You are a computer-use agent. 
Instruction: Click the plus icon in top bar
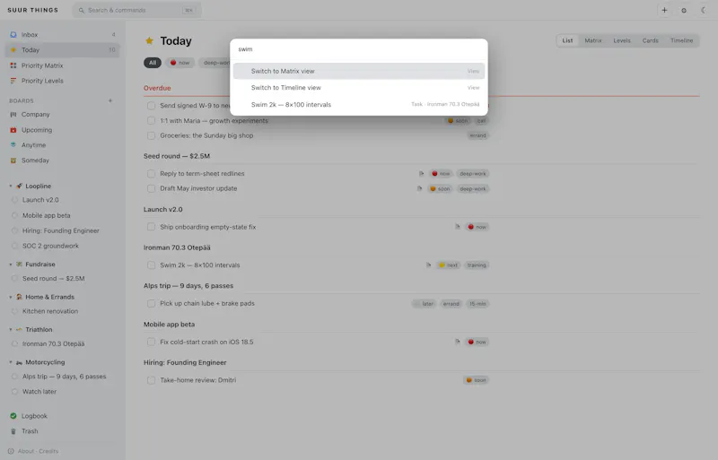coord(664,10)
